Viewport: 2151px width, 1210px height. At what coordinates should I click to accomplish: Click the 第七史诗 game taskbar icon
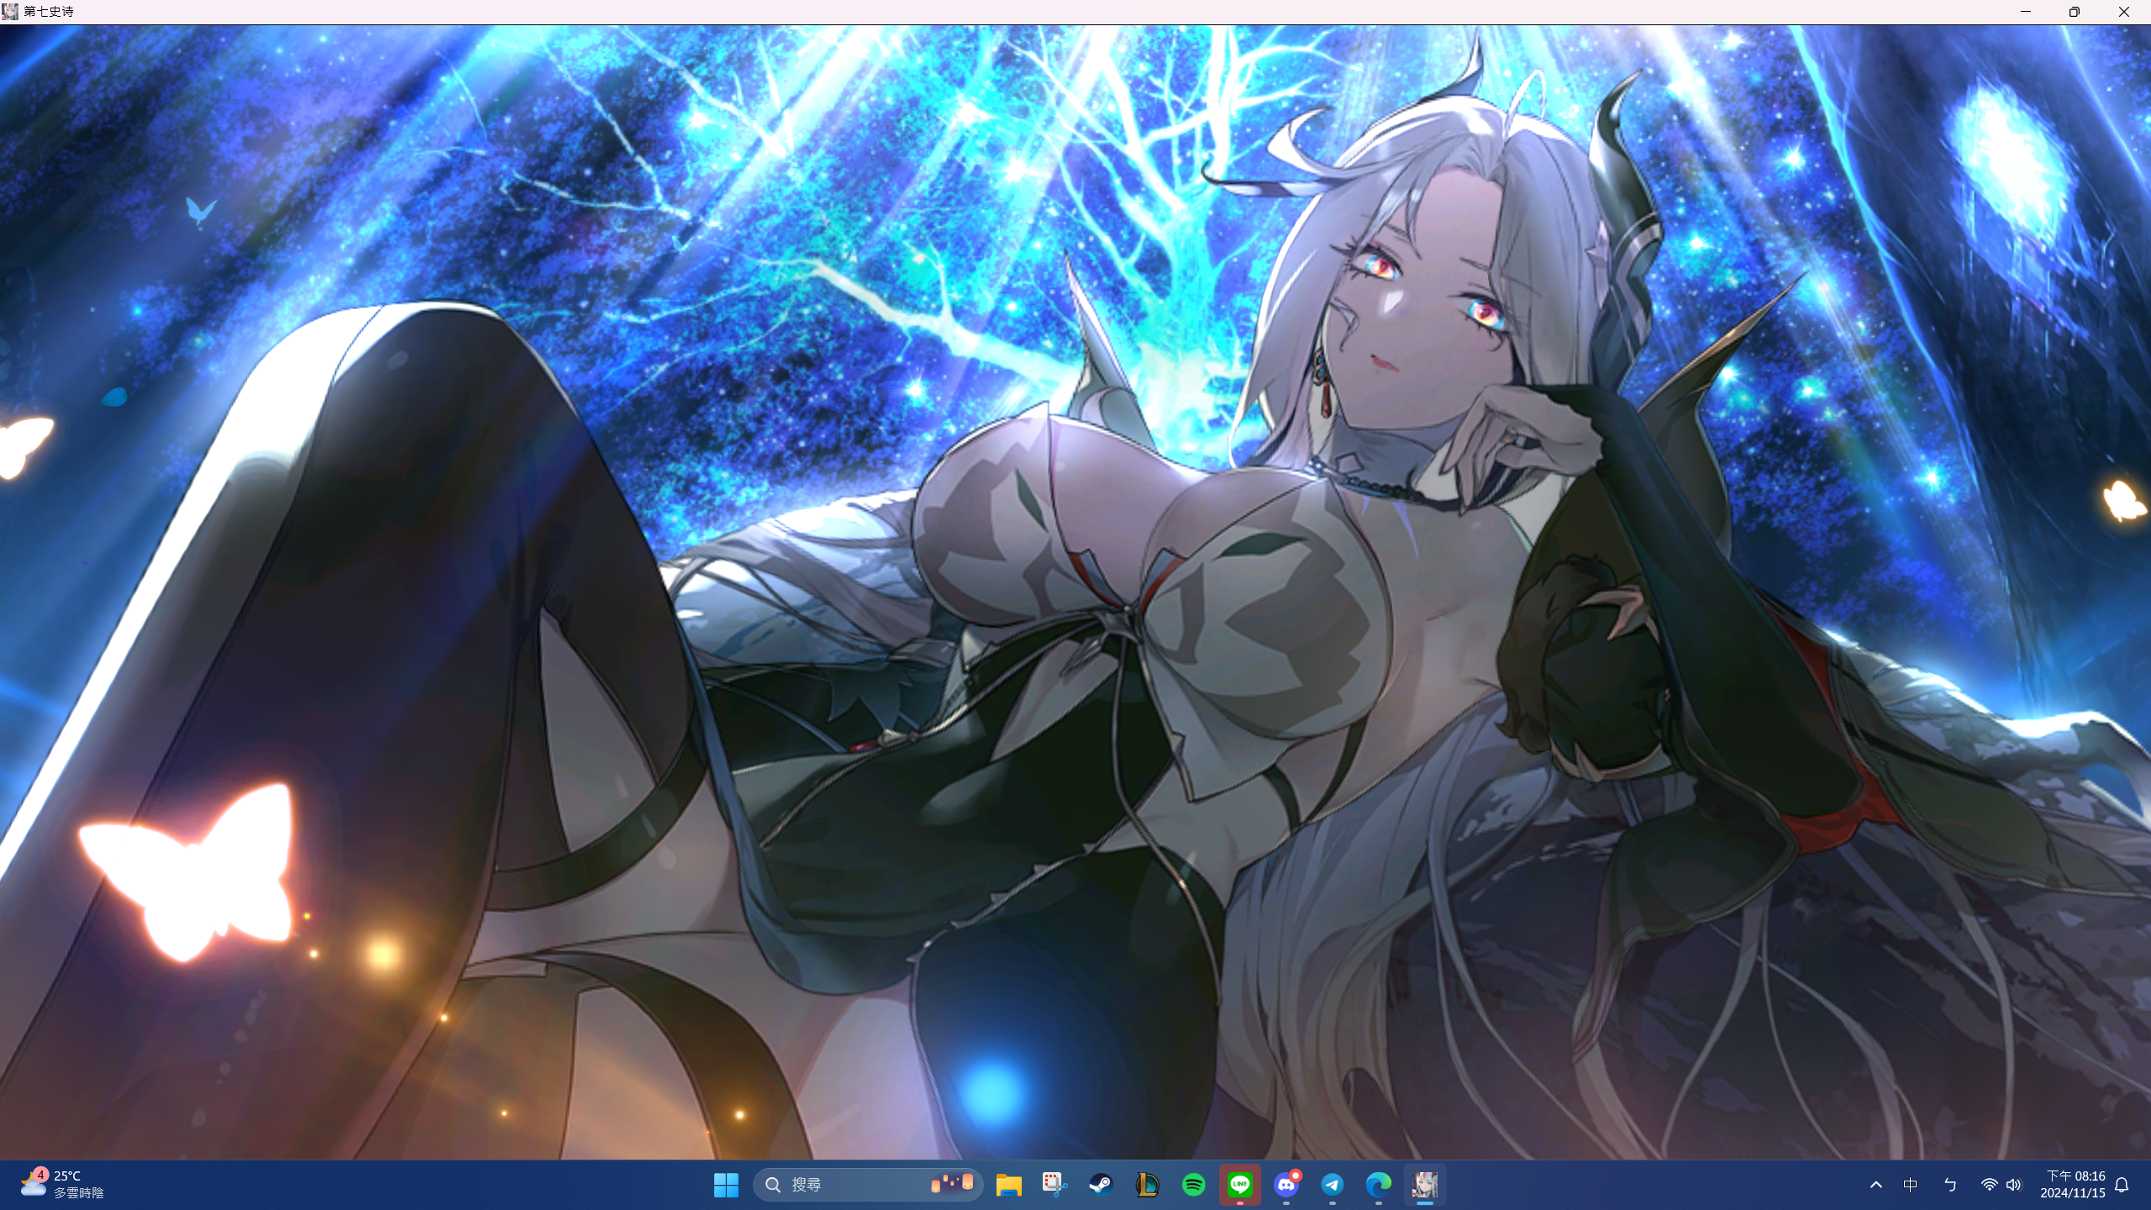(x=1425, y=1185)
